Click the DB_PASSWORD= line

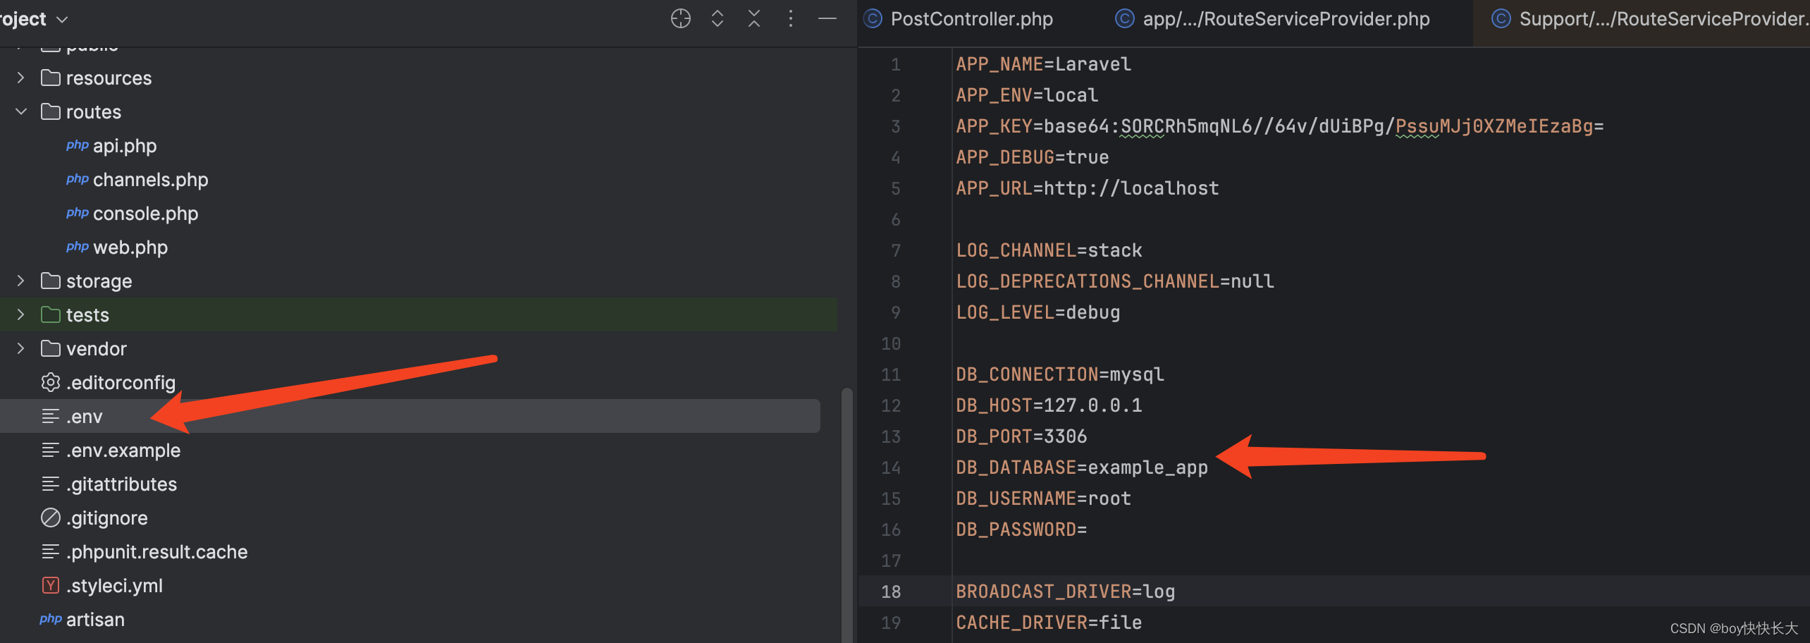pyautogui.click(x=1021, y=529)
